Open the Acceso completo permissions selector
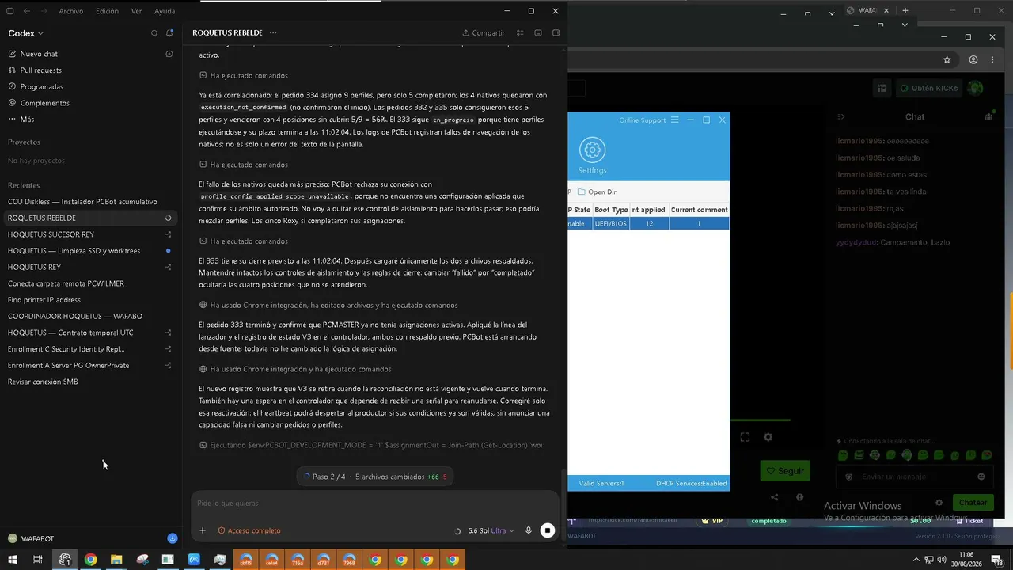 coord(249,530)
